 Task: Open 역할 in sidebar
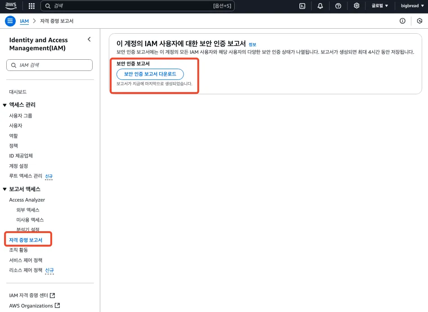tap(13, 136)
